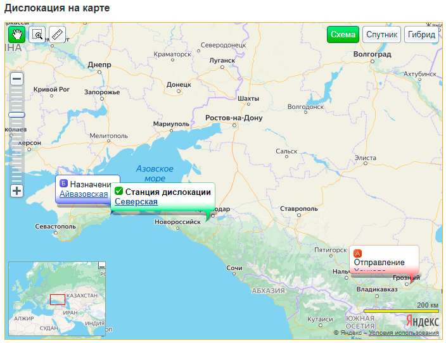Click the plus zoom in button
This screenshot has width=446, height=343.
(17, 190)
